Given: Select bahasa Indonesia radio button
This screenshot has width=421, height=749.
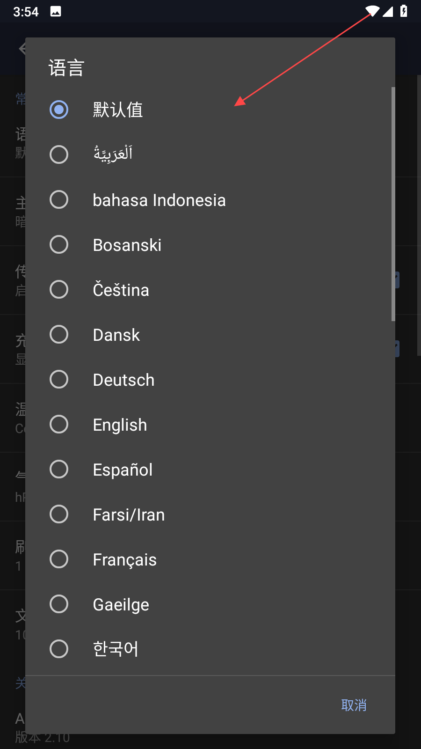Looking at the screenshot, I should (x=59, y=199).
